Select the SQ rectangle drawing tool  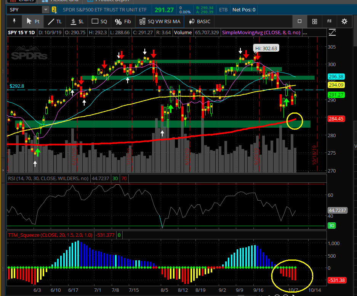100,21
